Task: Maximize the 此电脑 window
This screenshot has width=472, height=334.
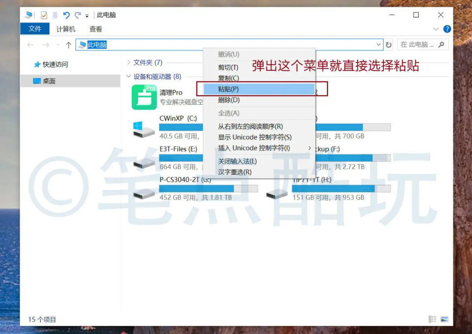Action: pos(416,15)
